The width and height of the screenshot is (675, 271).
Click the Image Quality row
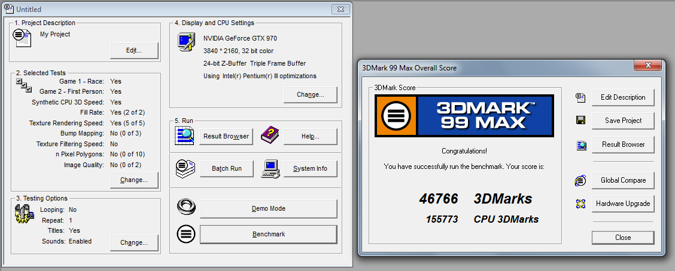103,165
